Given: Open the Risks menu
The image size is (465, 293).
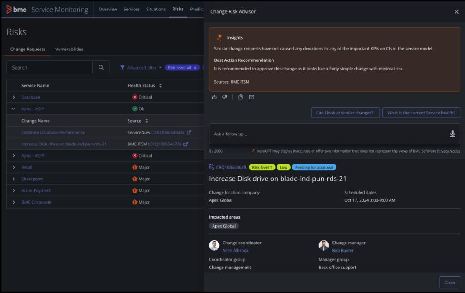Looking at the screenshot, I should [178, 9].
